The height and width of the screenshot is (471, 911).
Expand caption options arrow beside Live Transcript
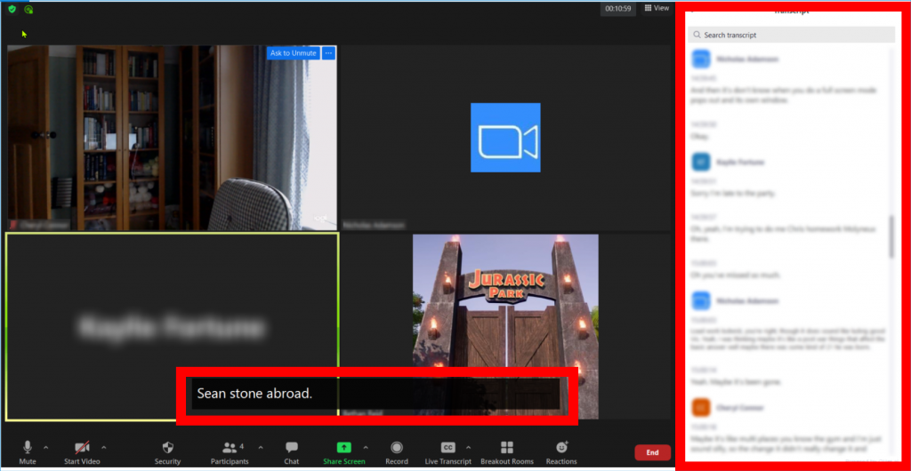(468, 447)
